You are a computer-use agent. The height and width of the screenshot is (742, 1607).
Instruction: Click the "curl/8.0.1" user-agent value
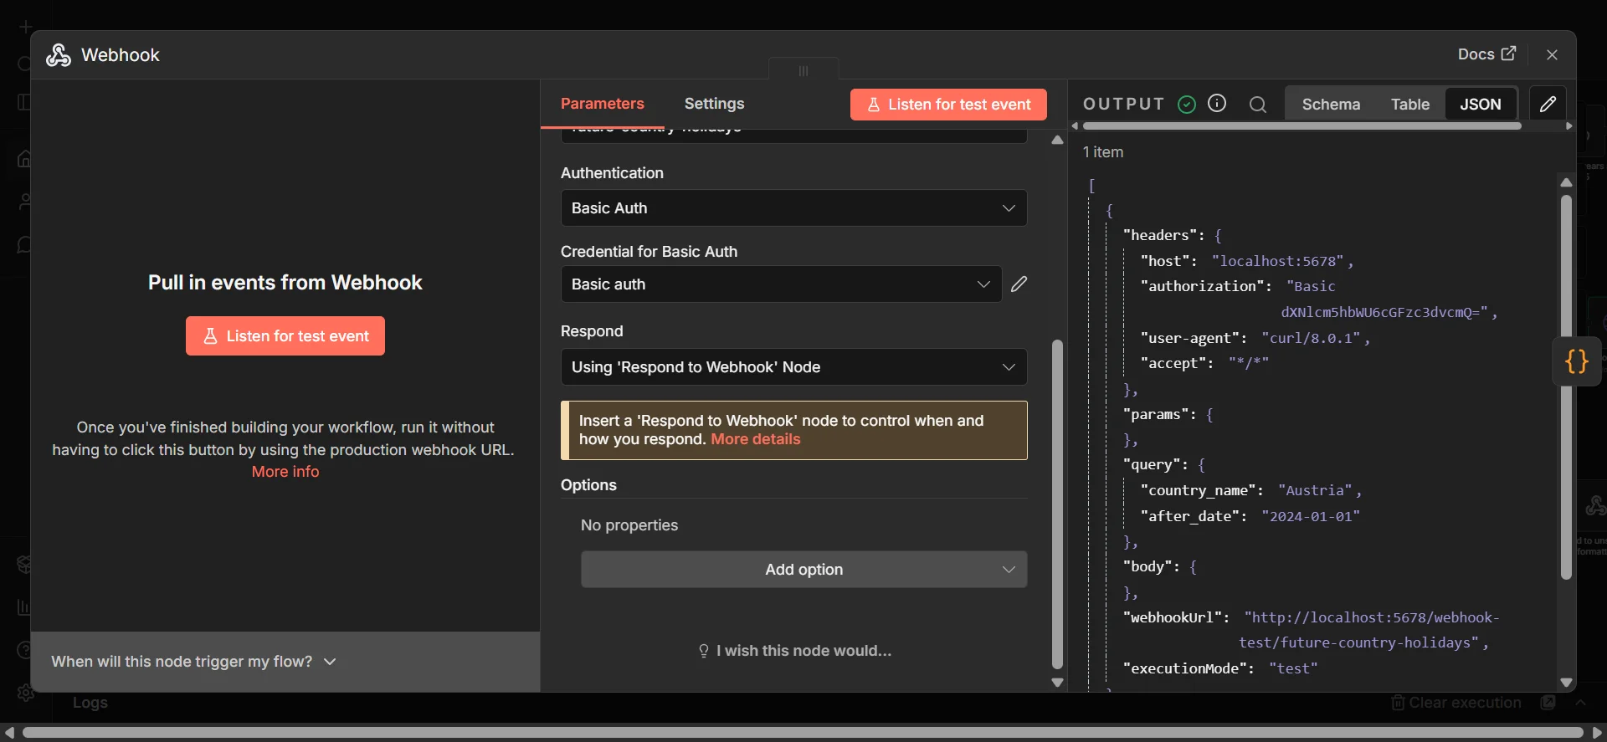pyautogui.click(x=1312, y=338)
